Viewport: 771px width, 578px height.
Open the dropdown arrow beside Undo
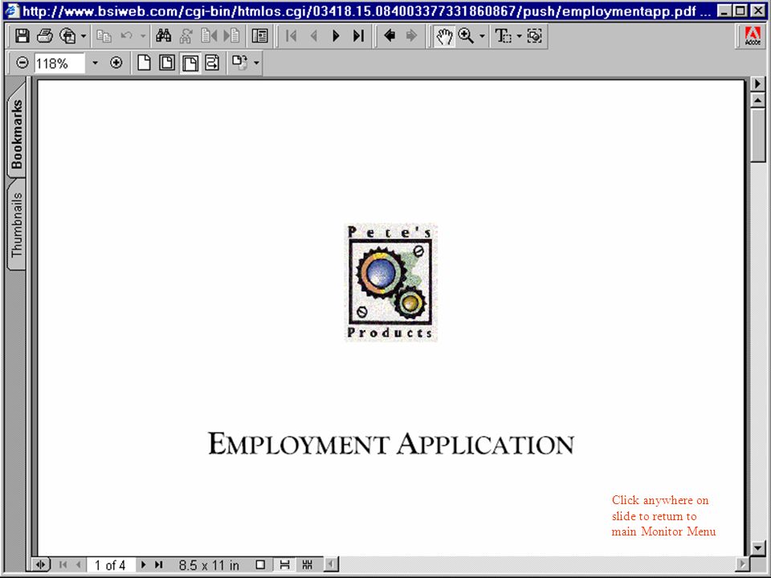(x=143, y=36)
